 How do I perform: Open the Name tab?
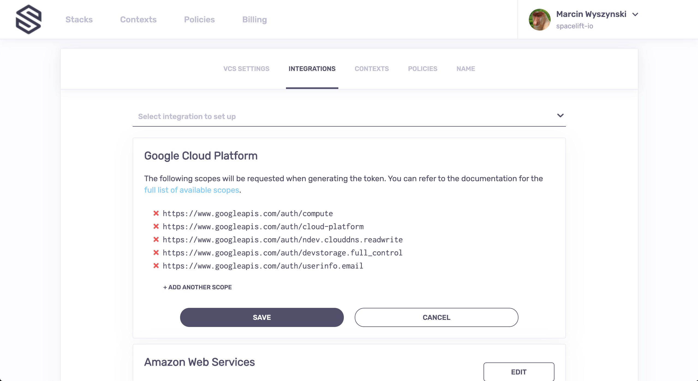[x=466, y=69]
